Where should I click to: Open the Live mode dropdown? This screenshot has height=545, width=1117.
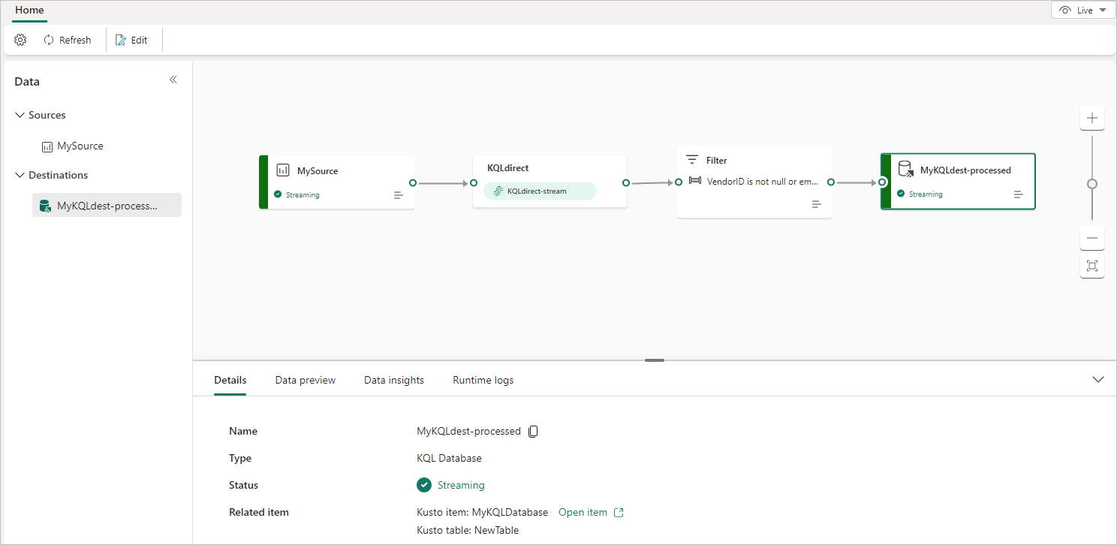(x=1083, y=11)
